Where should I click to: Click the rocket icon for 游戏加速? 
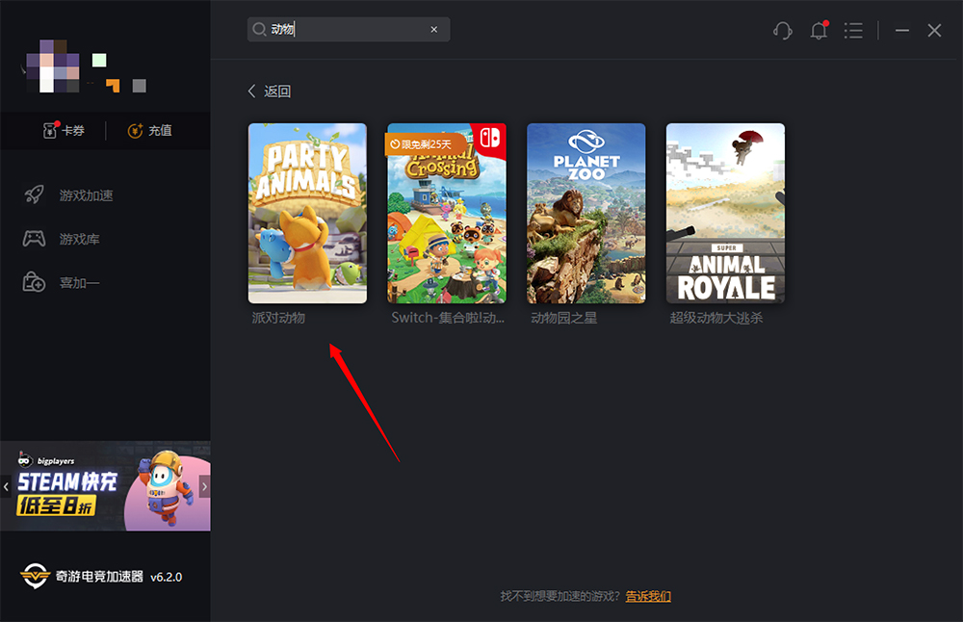(x=35, y=194)
